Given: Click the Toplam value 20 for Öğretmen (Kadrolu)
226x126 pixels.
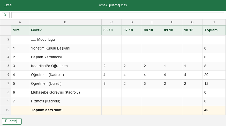Looking at the screenshot, I should 214,75.
